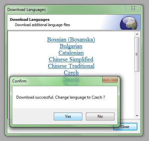Viewport: 149px width, 141px height.
Task: Click the scrollbar up arrow
Action: click(137, 34)
